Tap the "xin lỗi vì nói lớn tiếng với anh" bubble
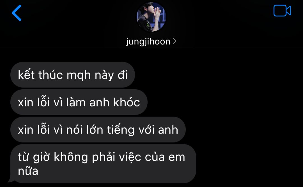Viewport: 303px width, 187px height. (98, 130)
